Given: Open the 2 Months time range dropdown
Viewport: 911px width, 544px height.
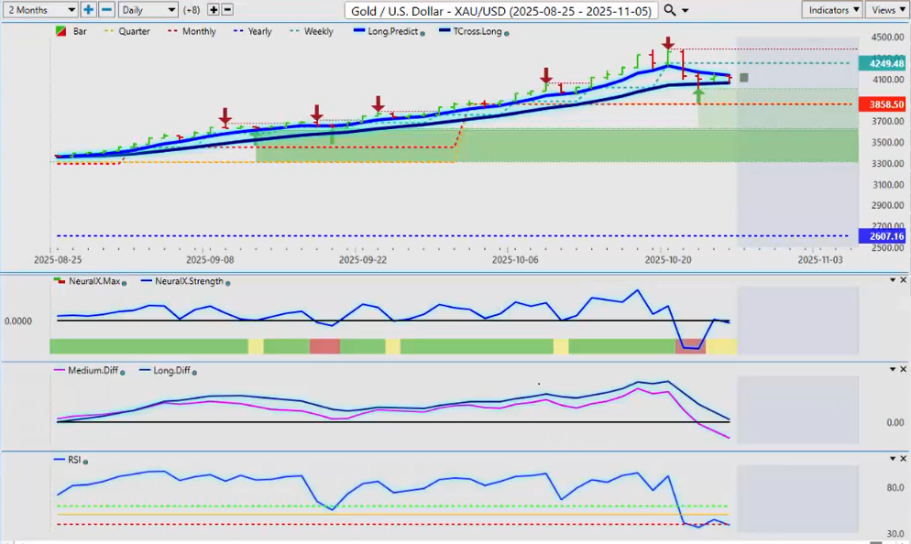Looking at the screenshot, I should click(x=41, y=9).
